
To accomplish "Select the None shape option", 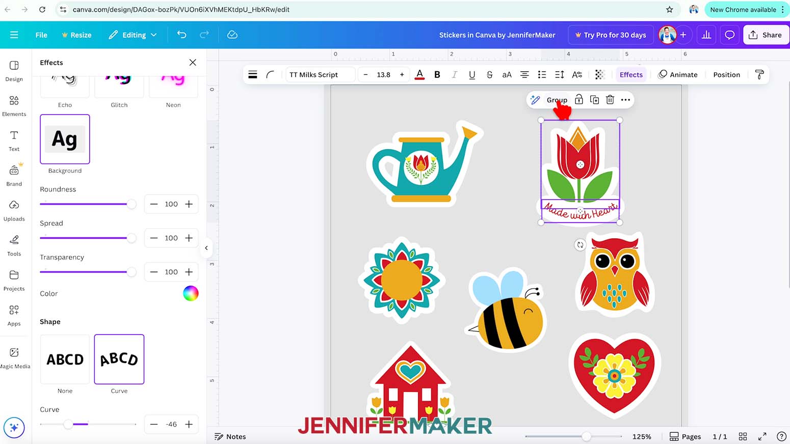I will [x=65, y=359].
